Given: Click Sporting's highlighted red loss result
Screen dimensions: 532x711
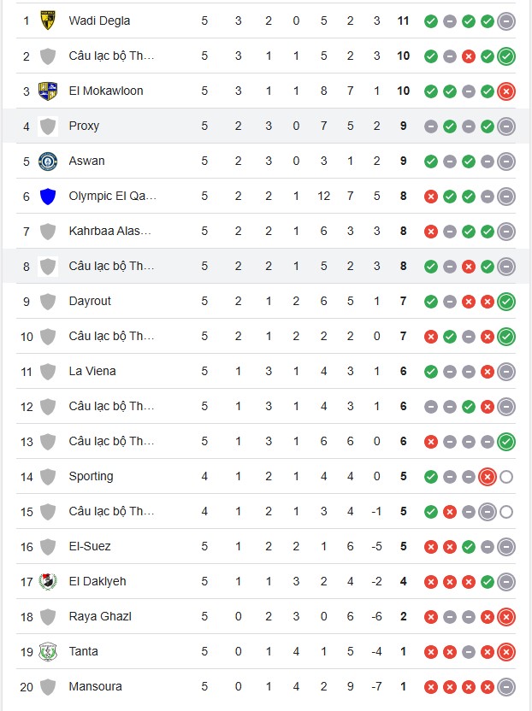Looking at the screenshot, I should click(488, 477).
